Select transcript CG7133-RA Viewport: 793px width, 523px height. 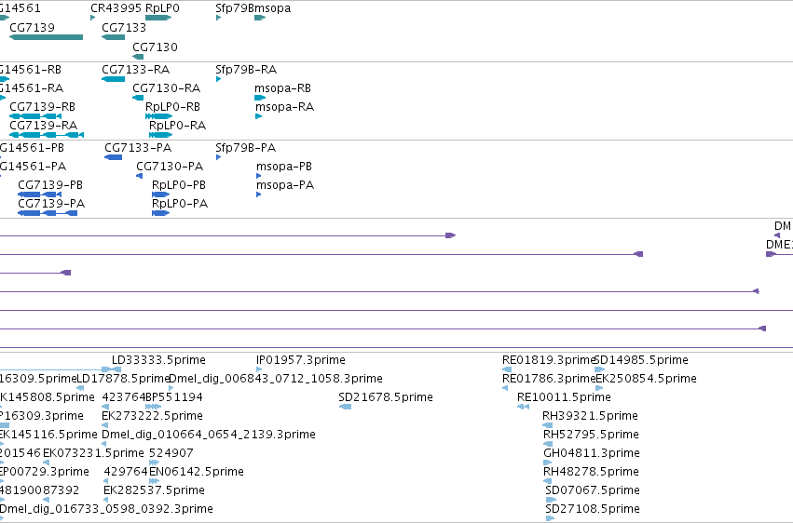click(114, 79)
